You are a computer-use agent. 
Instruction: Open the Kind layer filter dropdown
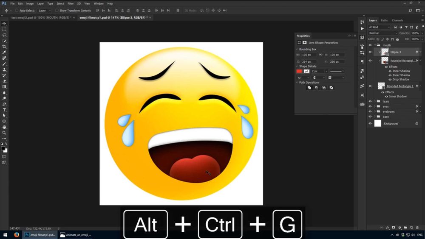coord(379,27)
